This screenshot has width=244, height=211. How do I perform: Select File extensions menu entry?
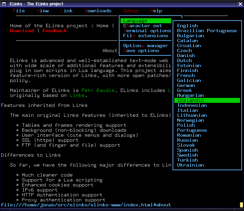point(146,35)
